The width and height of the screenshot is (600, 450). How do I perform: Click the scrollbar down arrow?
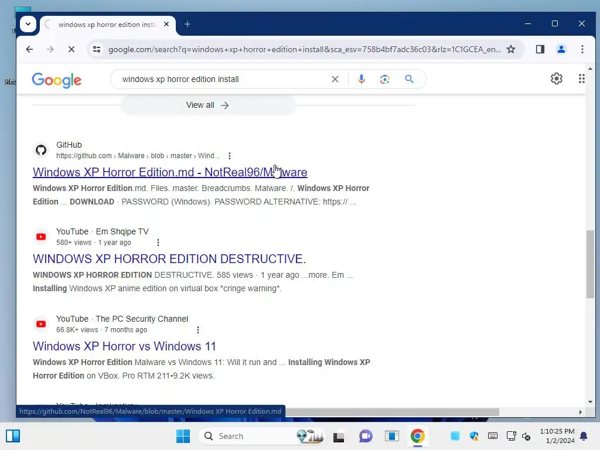(590, 402)
